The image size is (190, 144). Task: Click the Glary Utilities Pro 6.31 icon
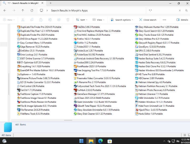coord(136,39)
